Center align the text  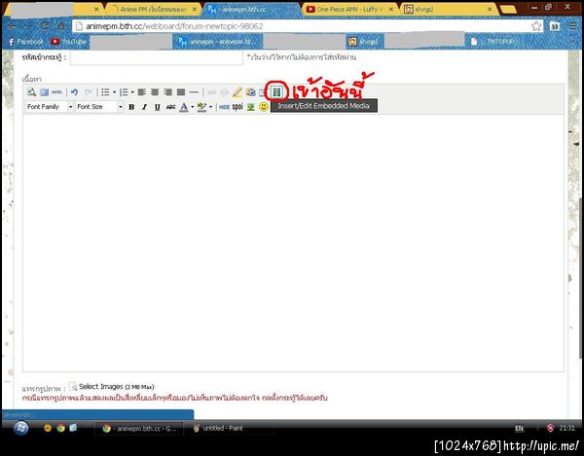[155, 92]
